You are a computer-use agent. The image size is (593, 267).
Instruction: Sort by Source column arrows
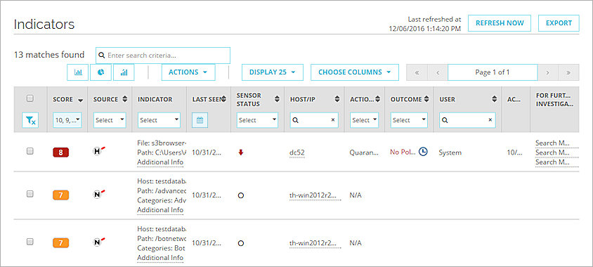[x=125, y=100]
